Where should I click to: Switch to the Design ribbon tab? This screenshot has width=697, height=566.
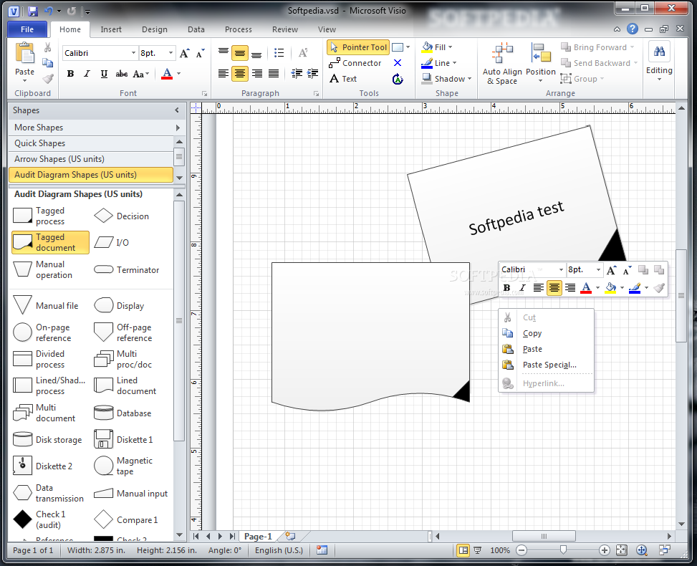pos(154,29)
